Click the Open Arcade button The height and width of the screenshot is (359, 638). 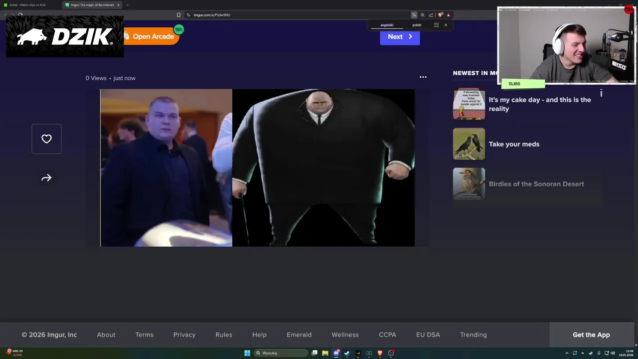pyautogui.click(x=152, y=36)
